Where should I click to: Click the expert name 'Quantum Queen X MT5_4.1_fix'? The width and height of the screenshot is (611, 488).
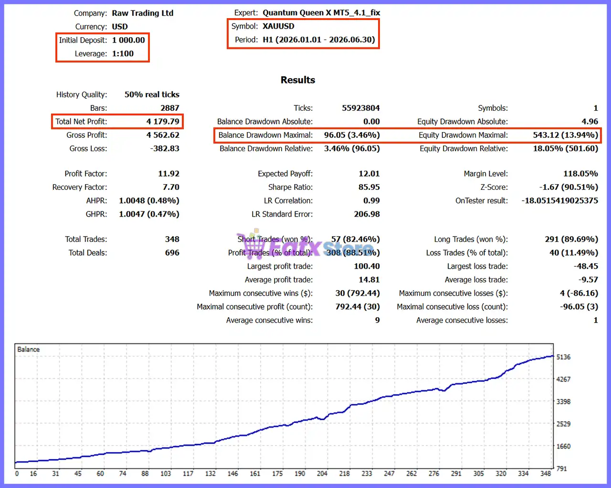[321, 13]
